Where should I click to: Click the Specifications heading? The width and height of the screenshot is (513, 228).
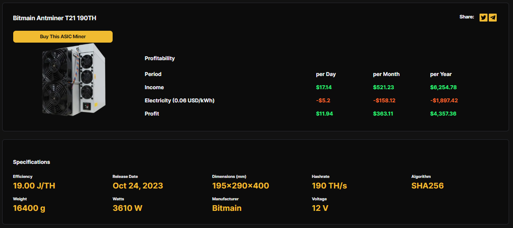pyautogui.click(x=31, y=162)
